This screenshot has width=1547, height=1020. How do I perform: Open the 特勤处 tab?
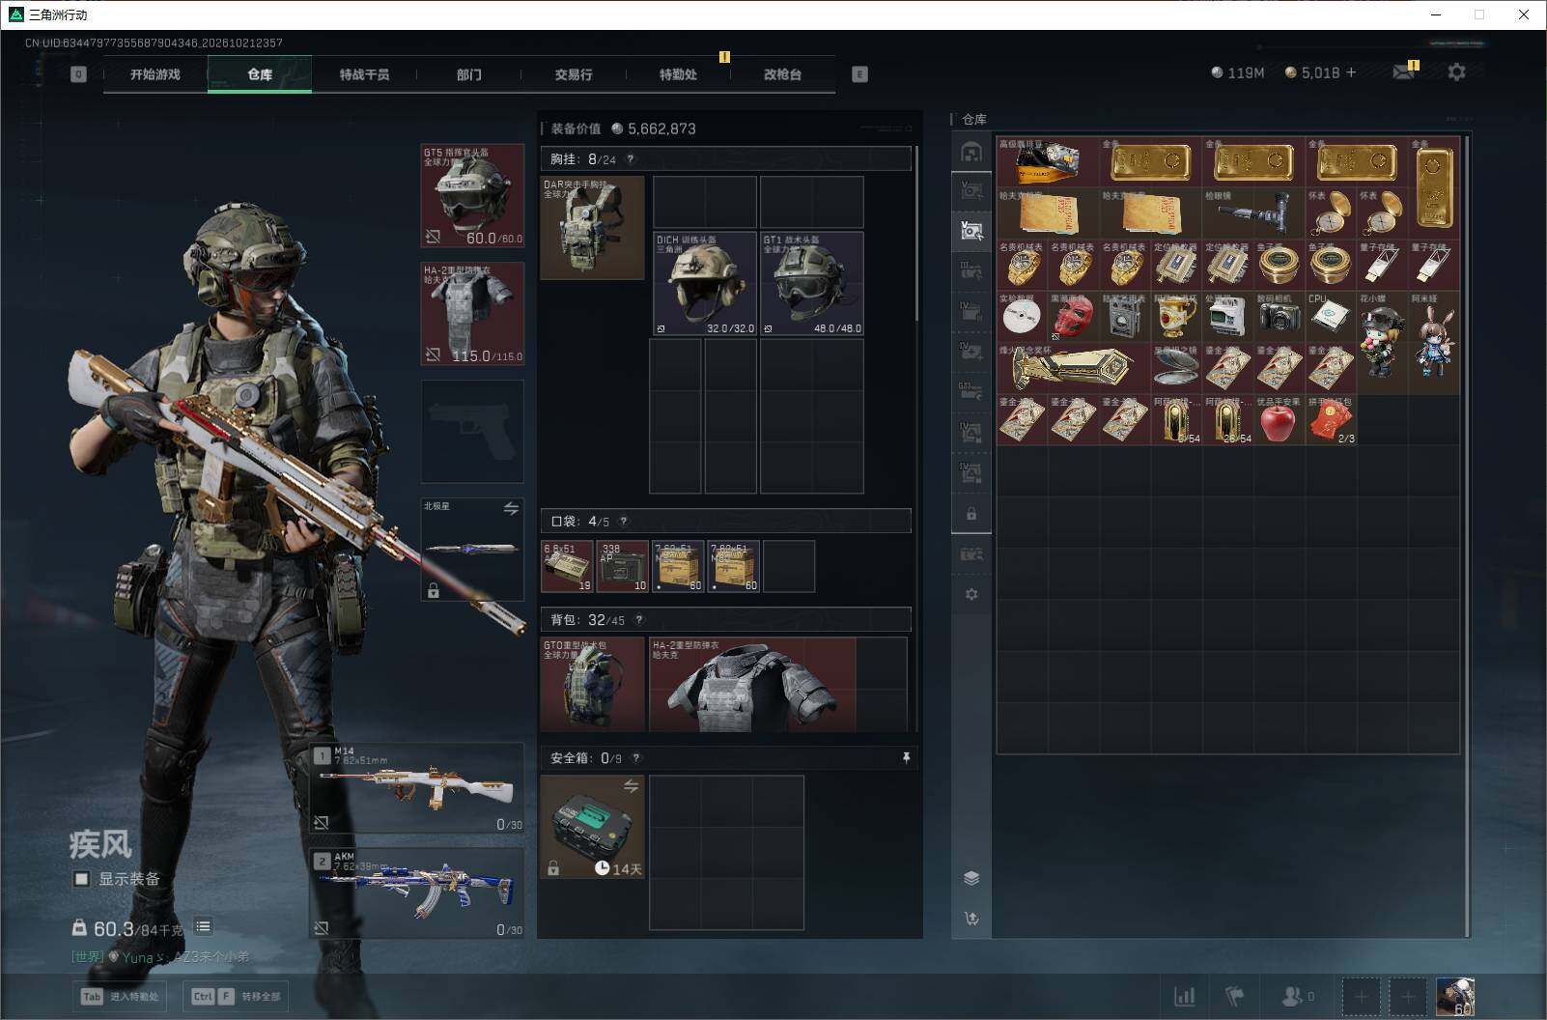point(678,74)
